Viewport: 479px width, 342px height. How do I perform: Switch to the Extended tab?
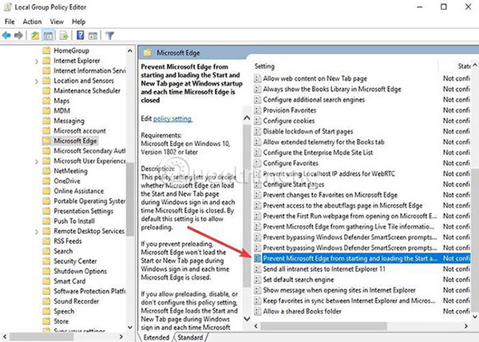[x=156, y=336]
